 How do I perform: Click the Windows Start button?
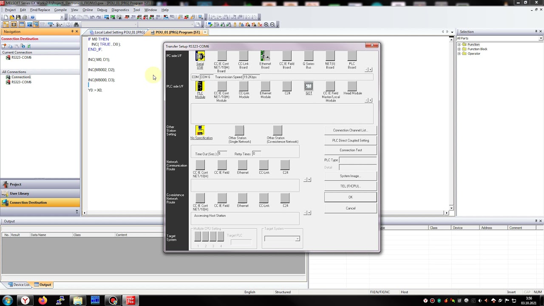pyautogui.click(x=7, y=300)
